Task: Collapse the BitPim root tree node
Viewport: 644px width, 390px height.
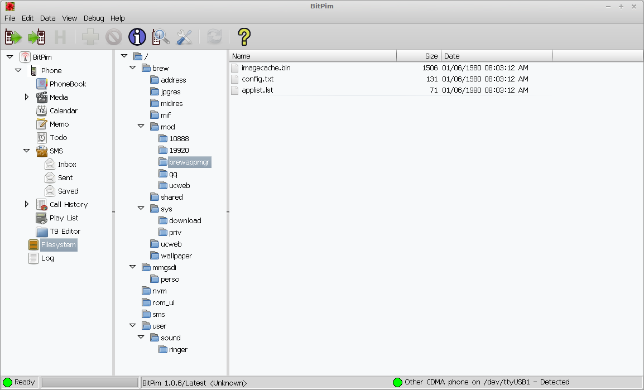Action: (10, 57)
